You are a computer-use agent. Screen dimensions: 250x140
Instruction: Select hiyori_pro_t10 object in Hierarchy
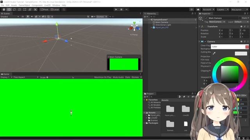tap(162, 28)
